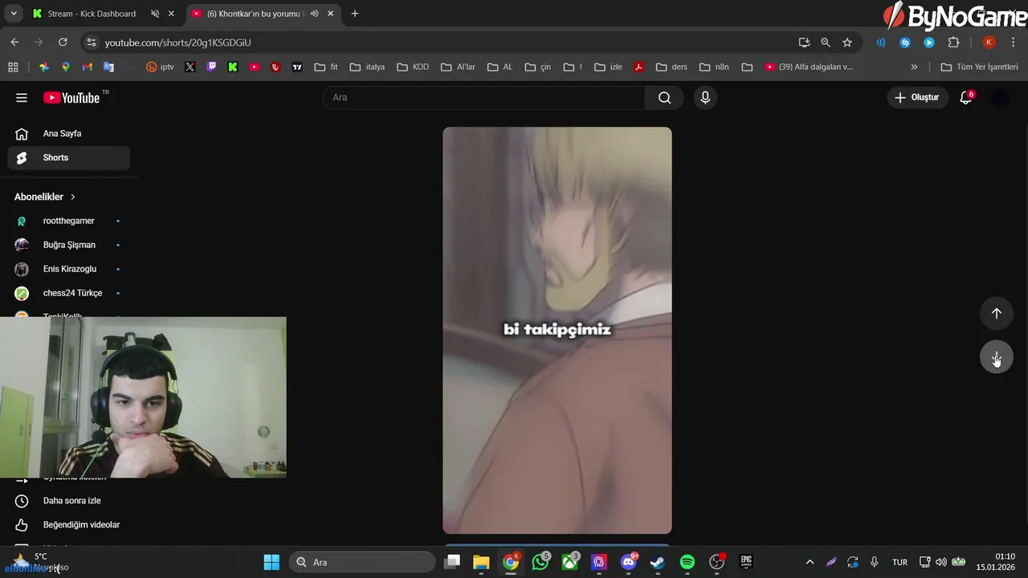This screenshot has height=578, width=1028.
Task: Click the Oluştur create button
Action: [x=917, y=98]
